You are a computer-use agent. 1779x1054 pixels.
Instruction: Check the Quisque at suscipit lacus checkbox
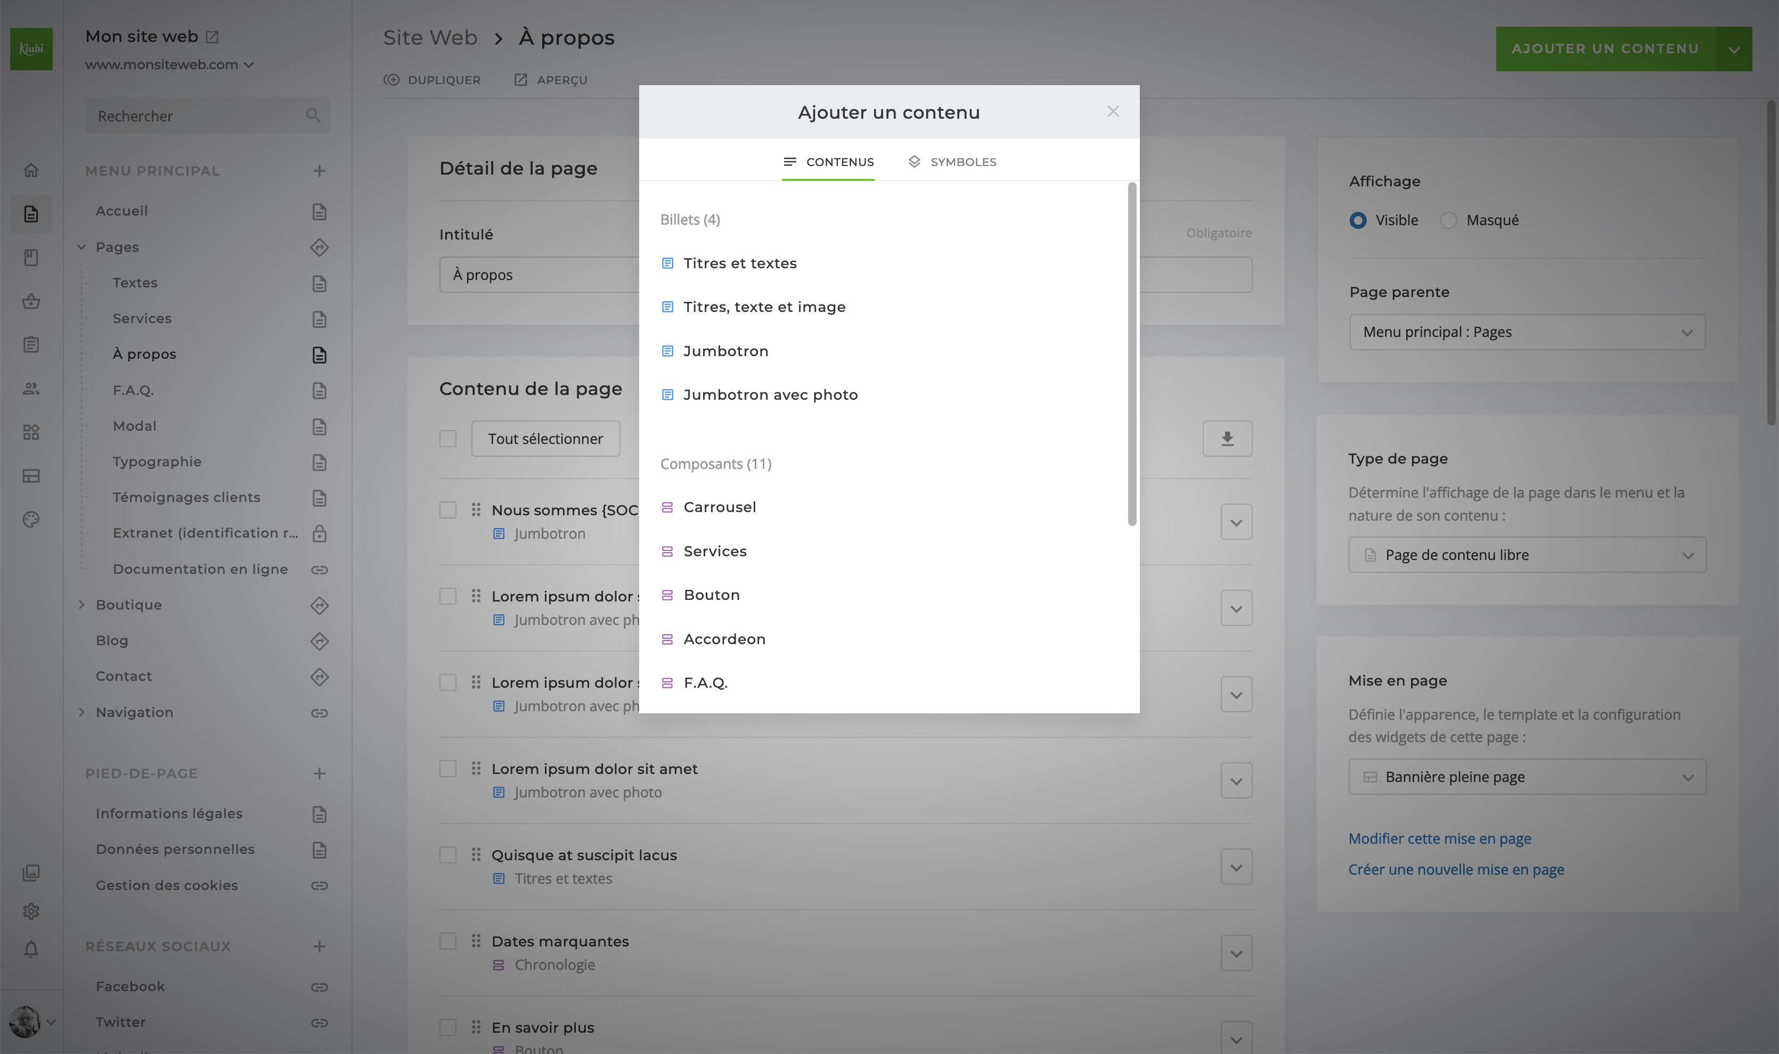pyautogui.click(x=447, y=855)
